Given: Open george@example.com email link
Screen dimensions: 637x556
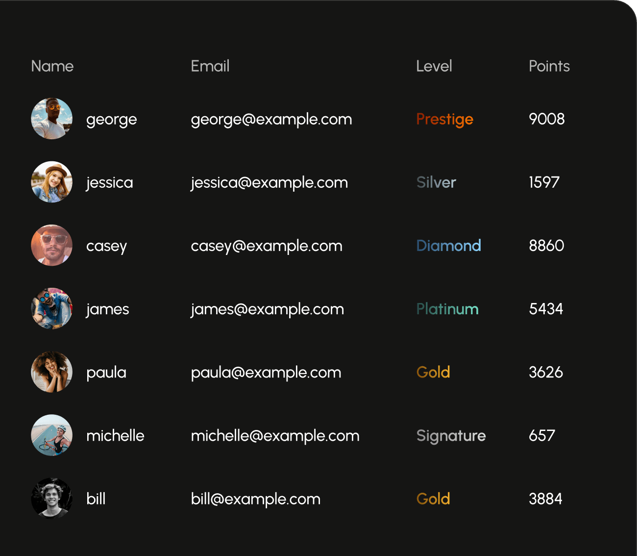Looking at the screenshot, I should point(271,120).
